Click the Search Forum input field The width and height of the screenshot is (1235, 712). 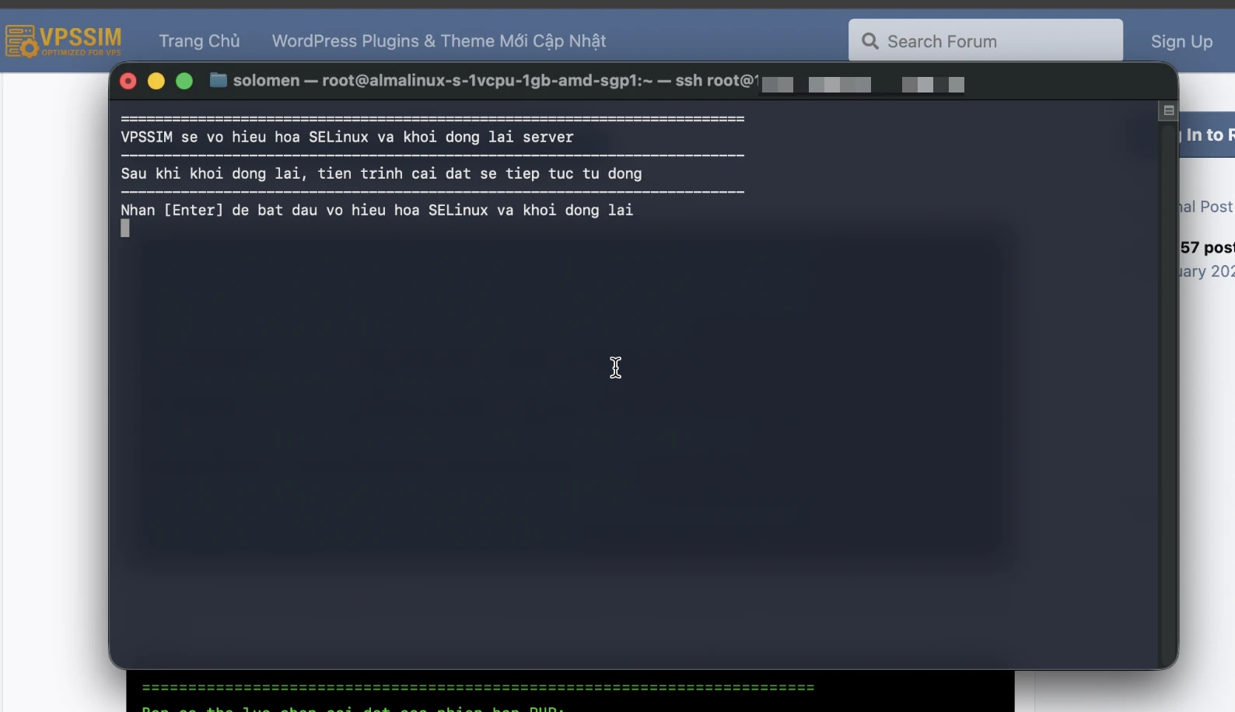[985, 40]
